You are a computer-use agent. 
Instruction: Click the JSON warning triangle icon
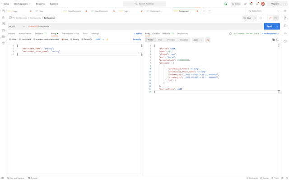(x=107, y=39)
